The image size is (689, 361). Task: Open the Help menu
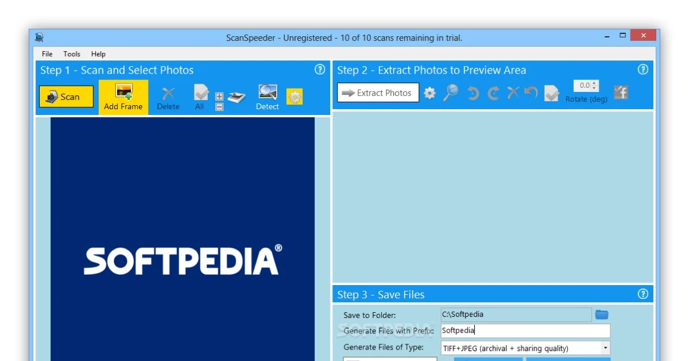[x=98, y=54]
